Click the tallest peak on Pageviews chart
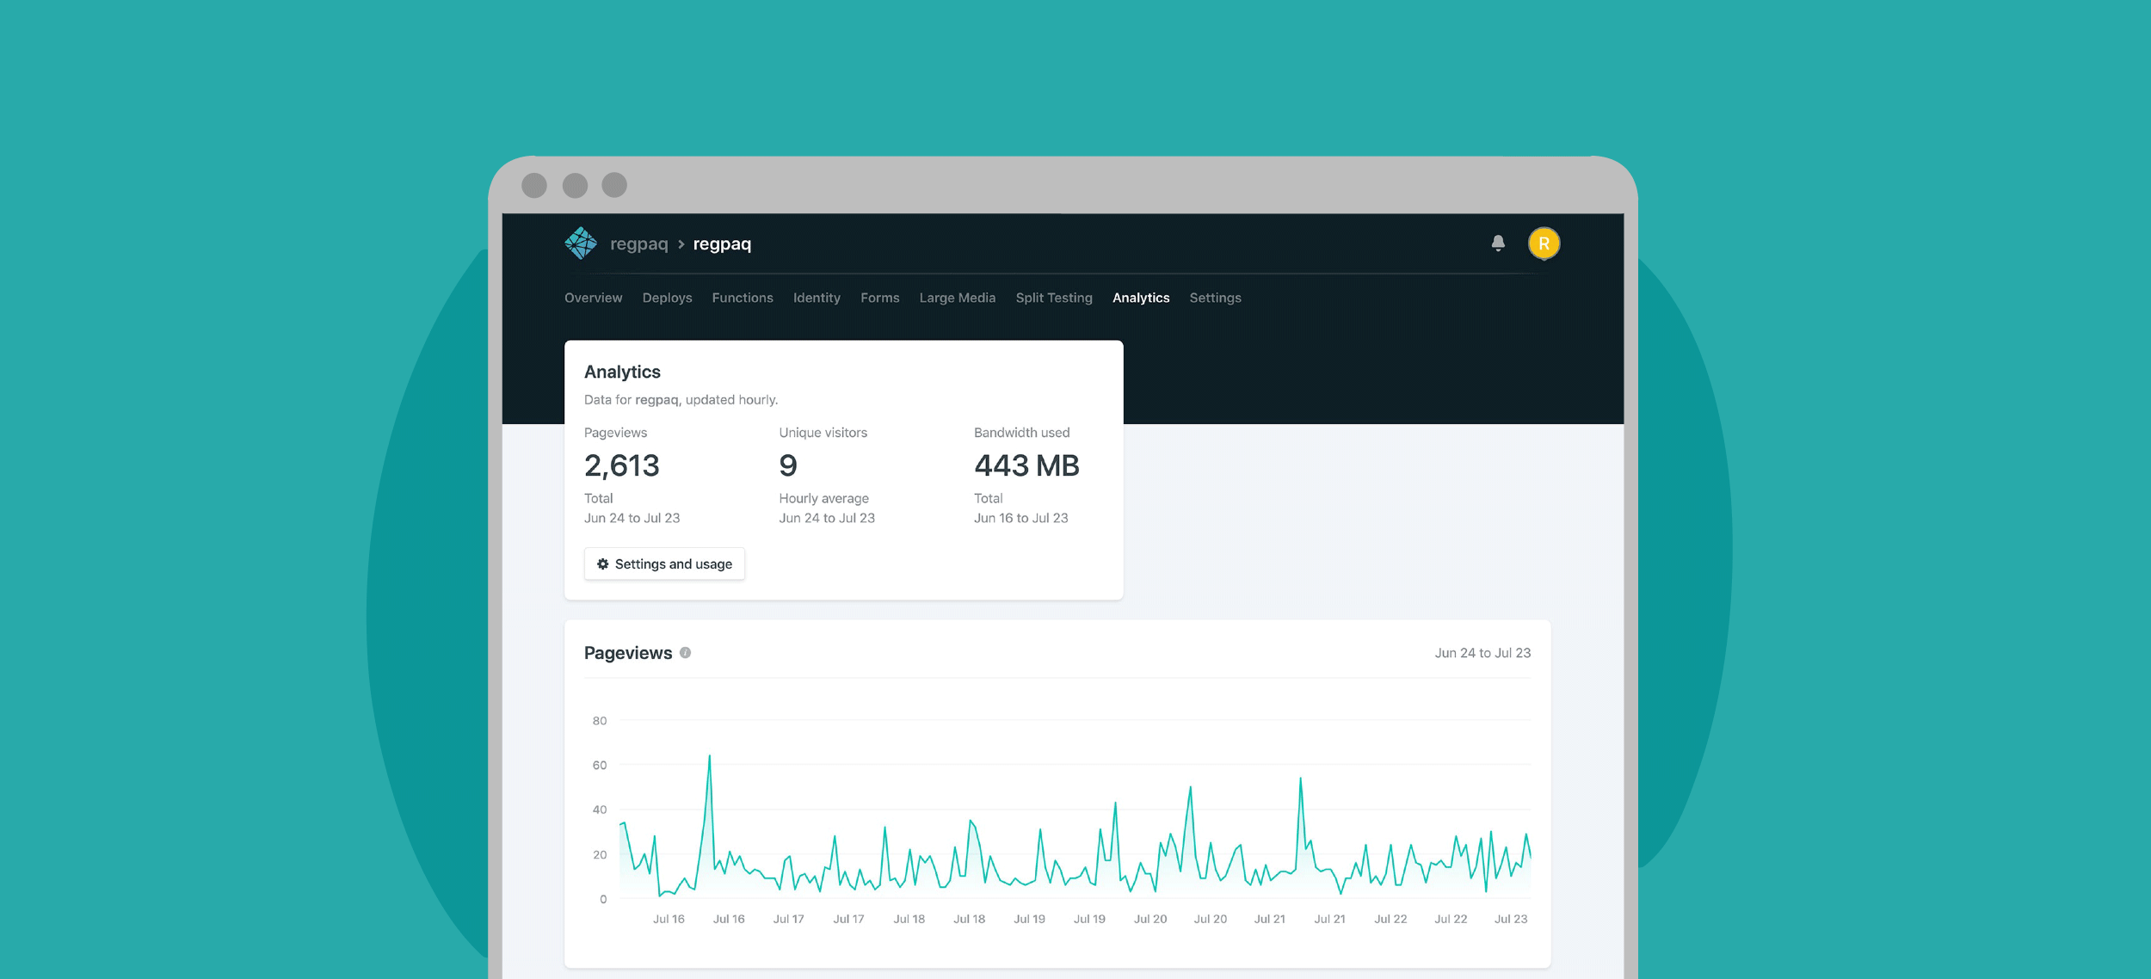The height and width of the screenshot is (979, 2151). coord(709,756)
